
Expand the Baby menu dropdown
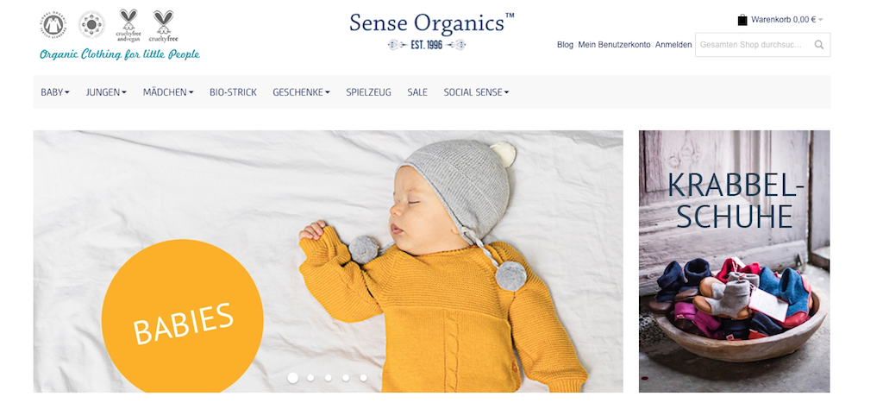[x=55, y=92]
